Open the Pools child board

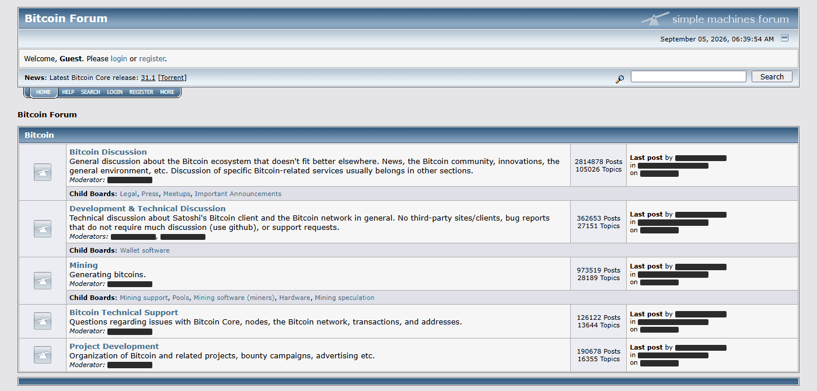(x=181, y=298)
